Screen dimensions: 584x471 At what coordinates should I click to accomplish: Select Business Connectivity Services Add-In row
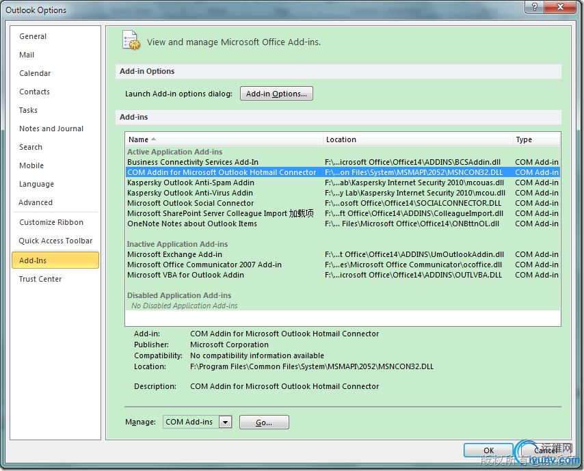coord(343,162)
